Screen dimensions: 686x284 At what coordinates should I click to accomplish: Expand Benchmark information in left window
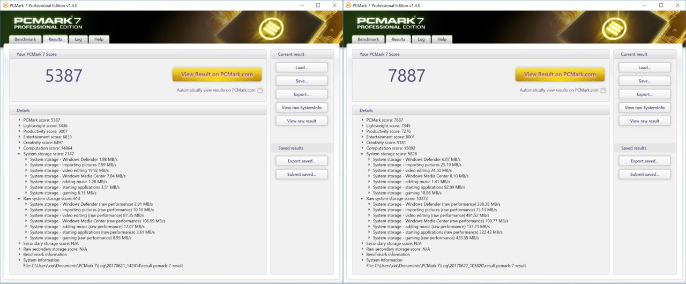[x=19, y=255]
